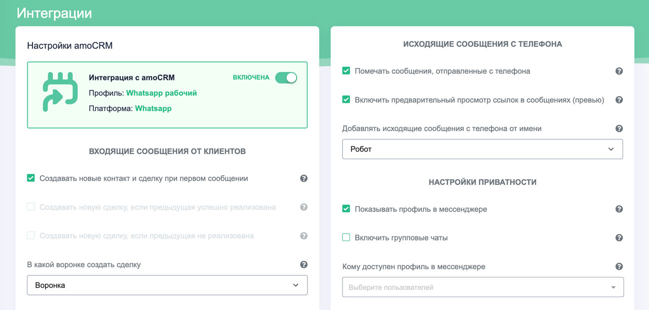Open help for 'Включить групповые чаты'

[x=619, y=238]
